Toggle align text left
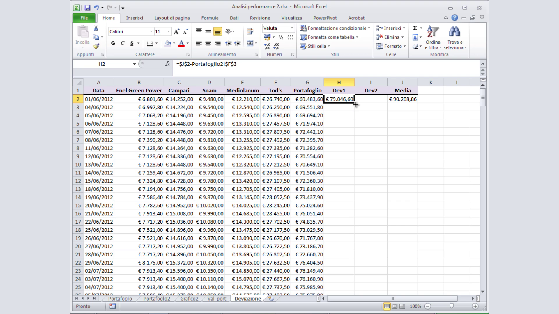This screenshot has height=314, width=559. click(x=199, y=43)
